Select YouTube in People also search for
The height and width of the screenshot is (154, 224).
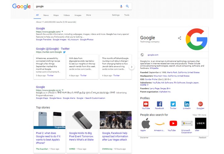tap(173, 123)
